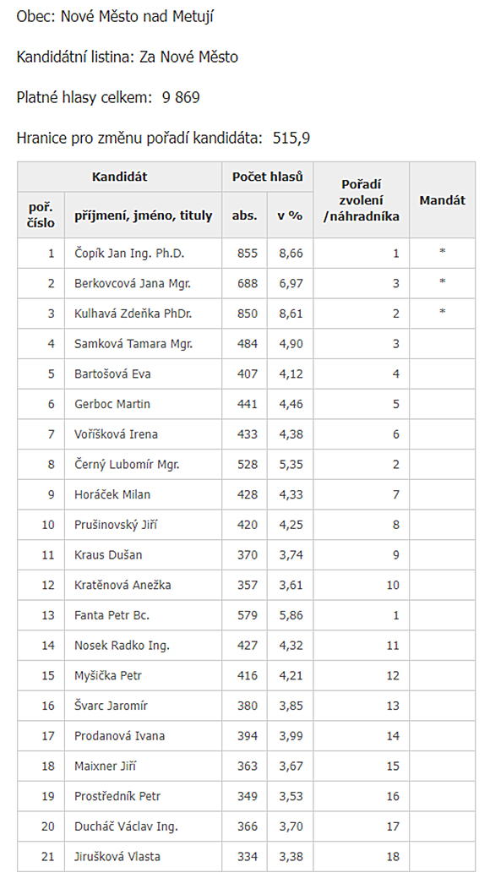Select candidate Berkovcová Jana Mgr.
Viewport: 490px width, 889px height.
132,283
